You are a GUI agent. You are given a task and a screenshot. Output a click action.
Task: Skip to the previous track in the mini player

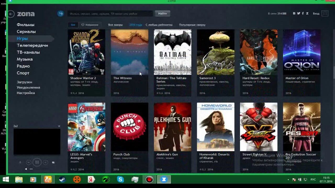(x=29, y=162)
